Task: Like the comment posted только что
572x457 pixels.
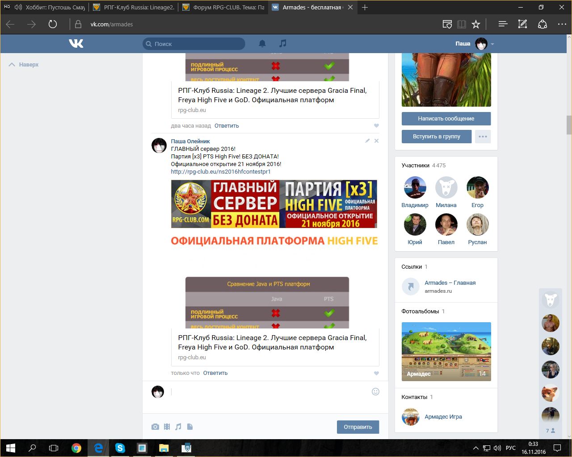Action: pos(376,373)
